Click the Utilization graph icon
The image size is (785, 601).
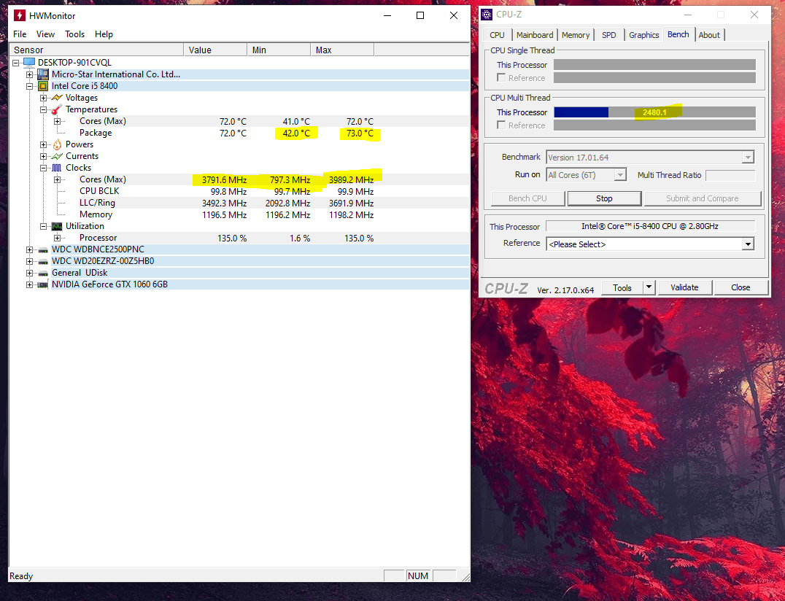point(57,226)
